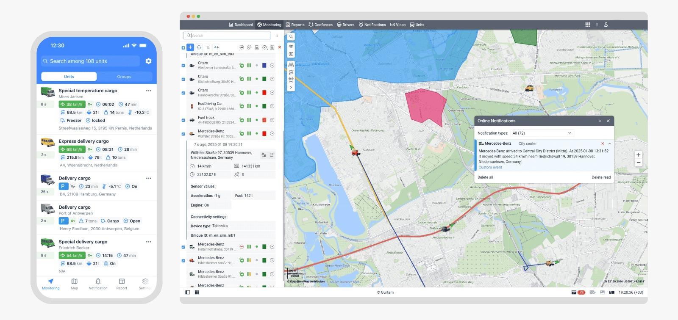The width and height of the screenshot is (678, 320).
Task: Click the refresh icon in unit toolbar
Action: (x=199, y=47)
